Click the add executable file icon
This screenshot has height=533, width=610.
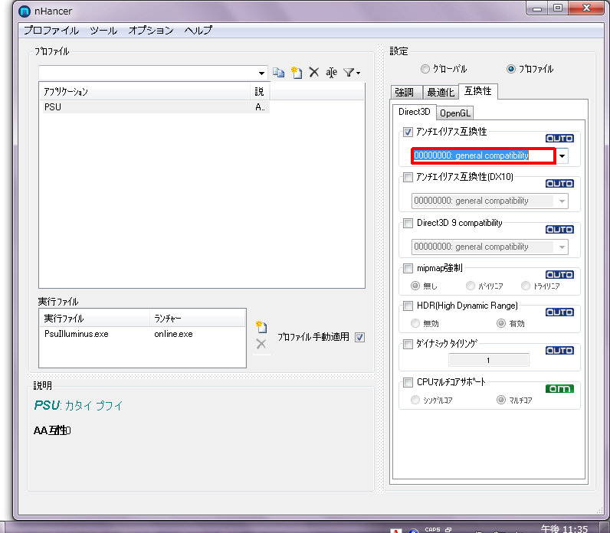[261, 327]
